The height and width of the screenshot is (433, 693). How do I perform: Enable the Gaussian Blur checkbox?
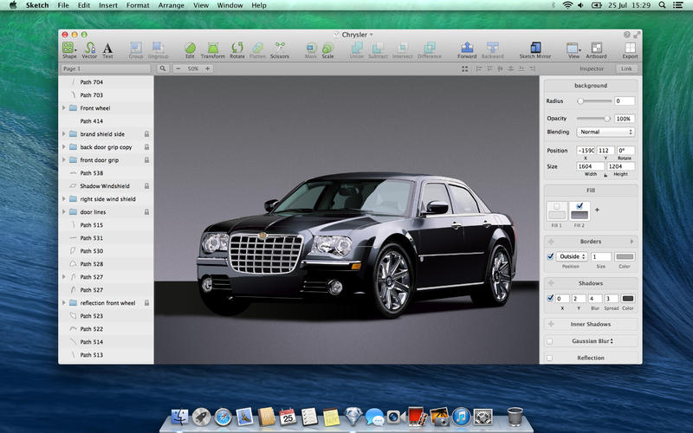coord(550,341)
